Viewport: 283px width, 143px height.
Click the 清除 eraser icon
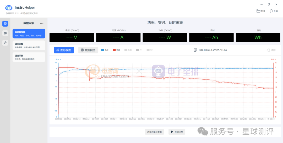[x=268, y=50]
